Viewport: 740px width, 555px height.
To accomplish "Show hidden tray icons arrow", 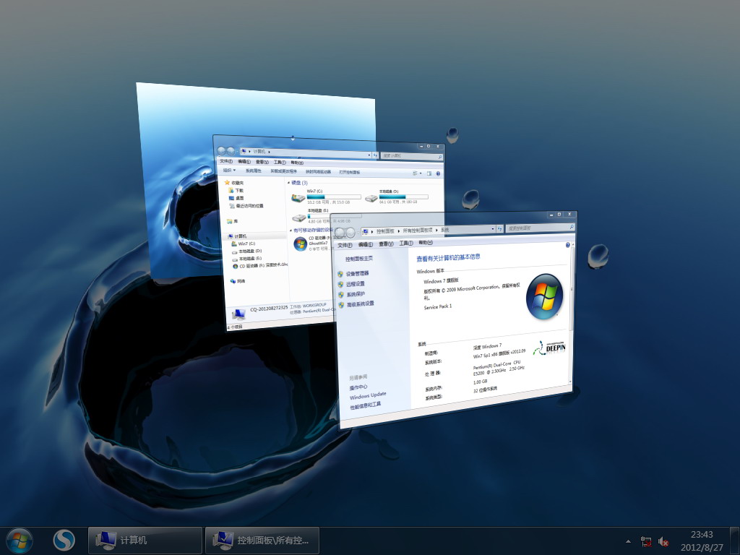I will click(628, 541).
